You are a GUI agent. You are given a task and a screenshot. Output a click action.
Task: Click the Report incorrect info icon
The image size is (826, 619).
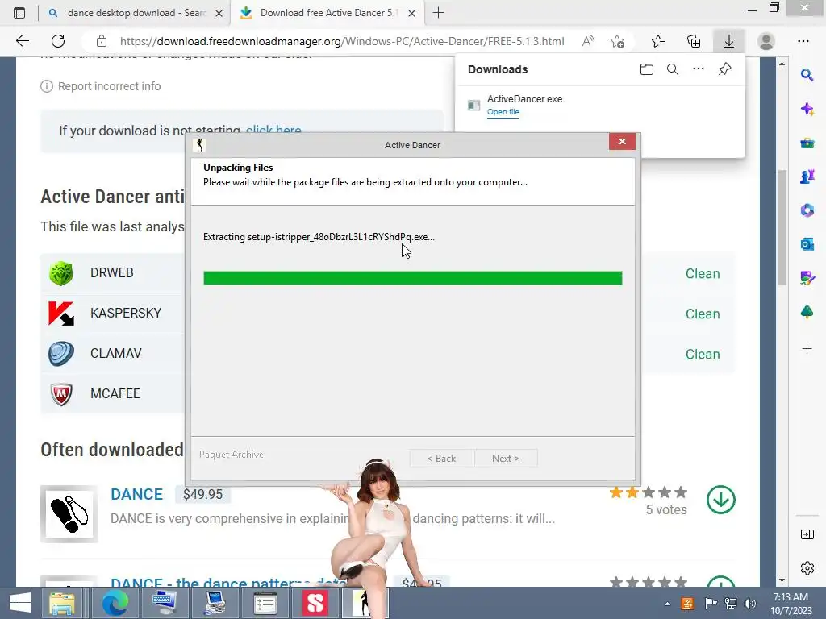coord(47,86)
